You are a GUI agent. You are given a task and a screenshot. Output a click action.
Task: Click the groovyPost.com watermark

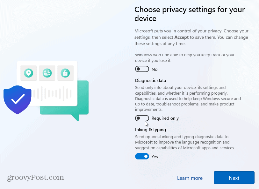pyautogui.click(x=35, y=177)
